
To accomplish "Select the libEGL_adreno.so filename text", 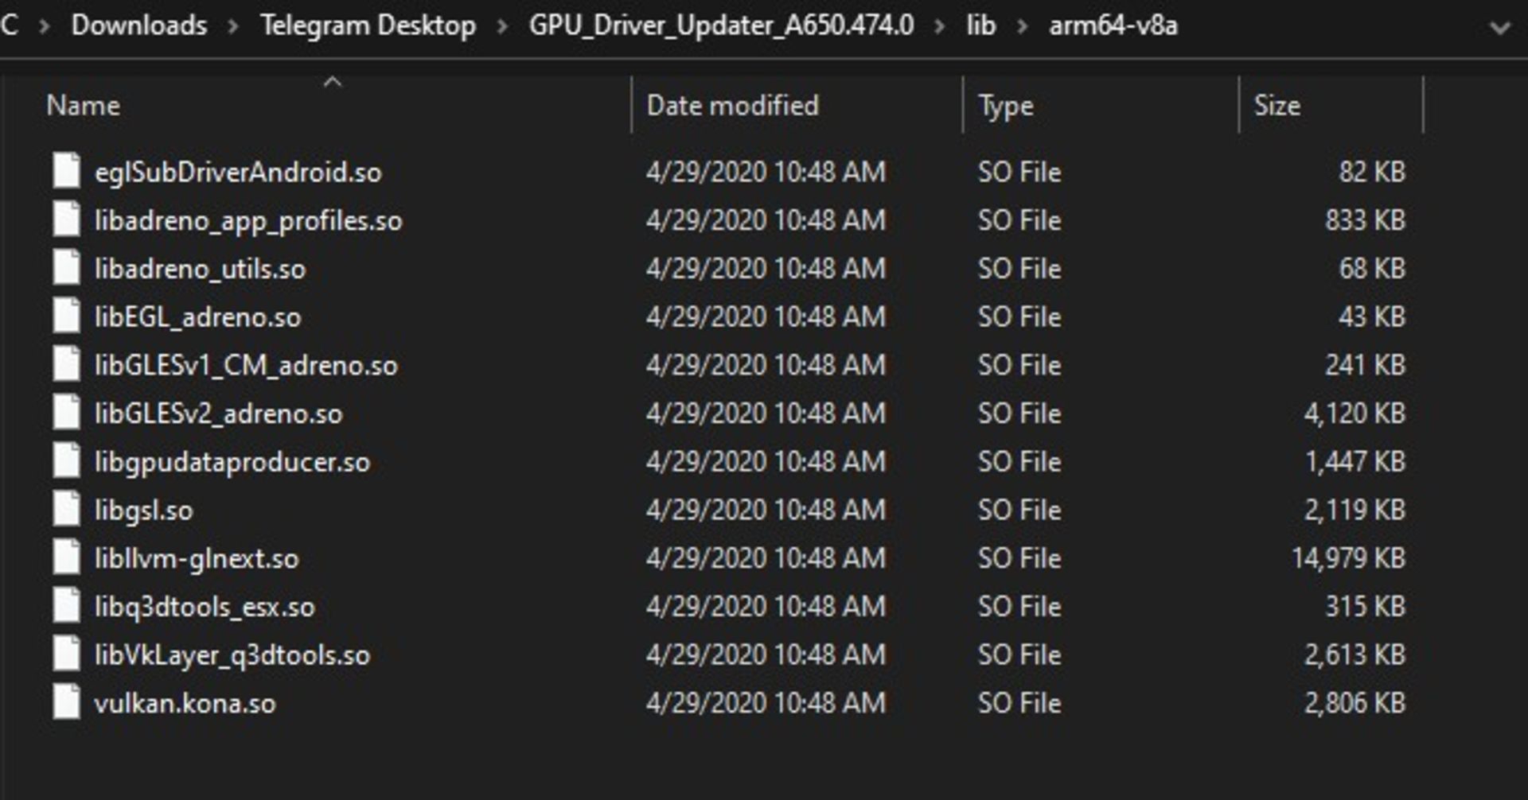I will point(199,317).
